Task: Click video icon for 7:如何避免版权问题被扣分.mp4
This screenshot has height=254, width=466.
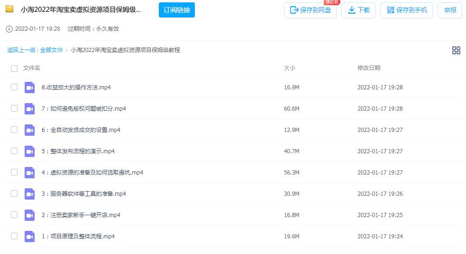Action: [29, 109]
